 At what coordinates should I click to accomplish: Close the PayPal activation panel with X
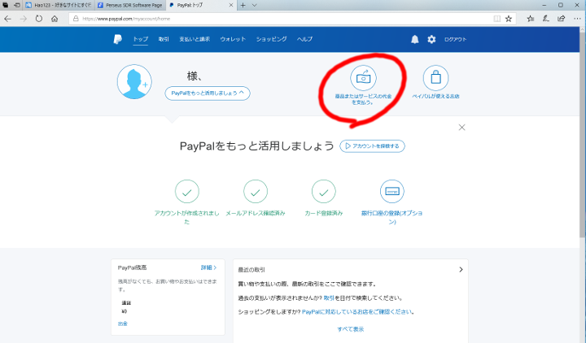click(x=462, y=128)
